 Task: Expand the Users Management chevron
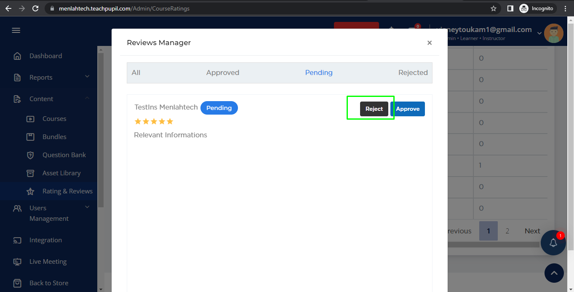(x=87, y=207)
